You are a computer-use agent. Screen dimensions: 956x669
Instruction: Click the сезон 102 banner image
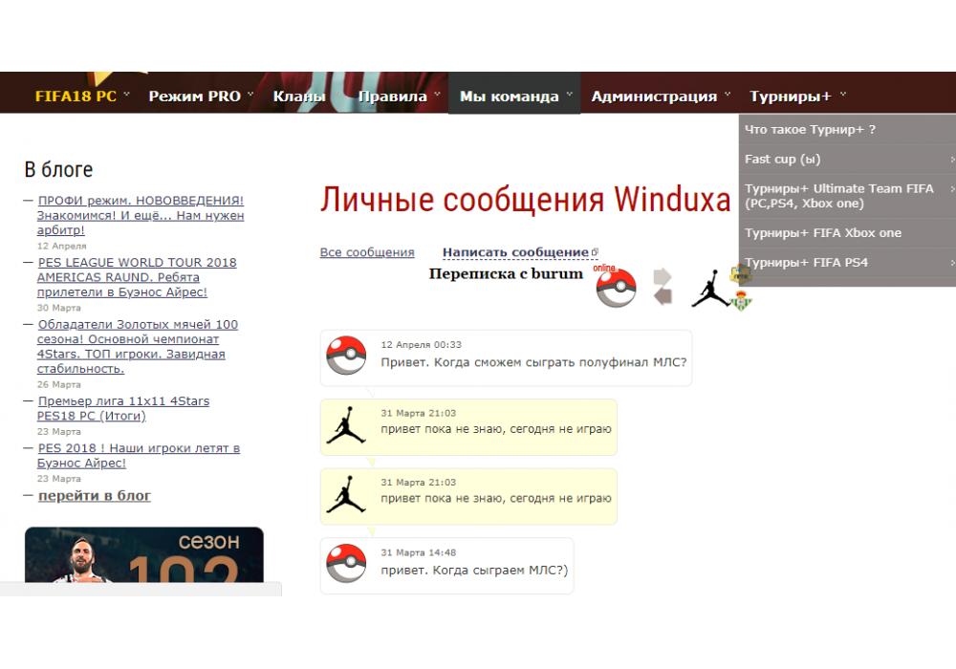143,554
